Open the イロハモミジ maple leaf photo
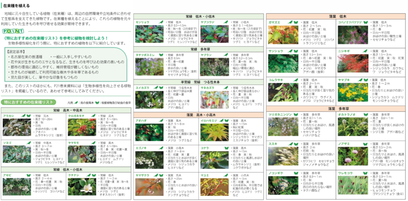 [x=214, y=132]
